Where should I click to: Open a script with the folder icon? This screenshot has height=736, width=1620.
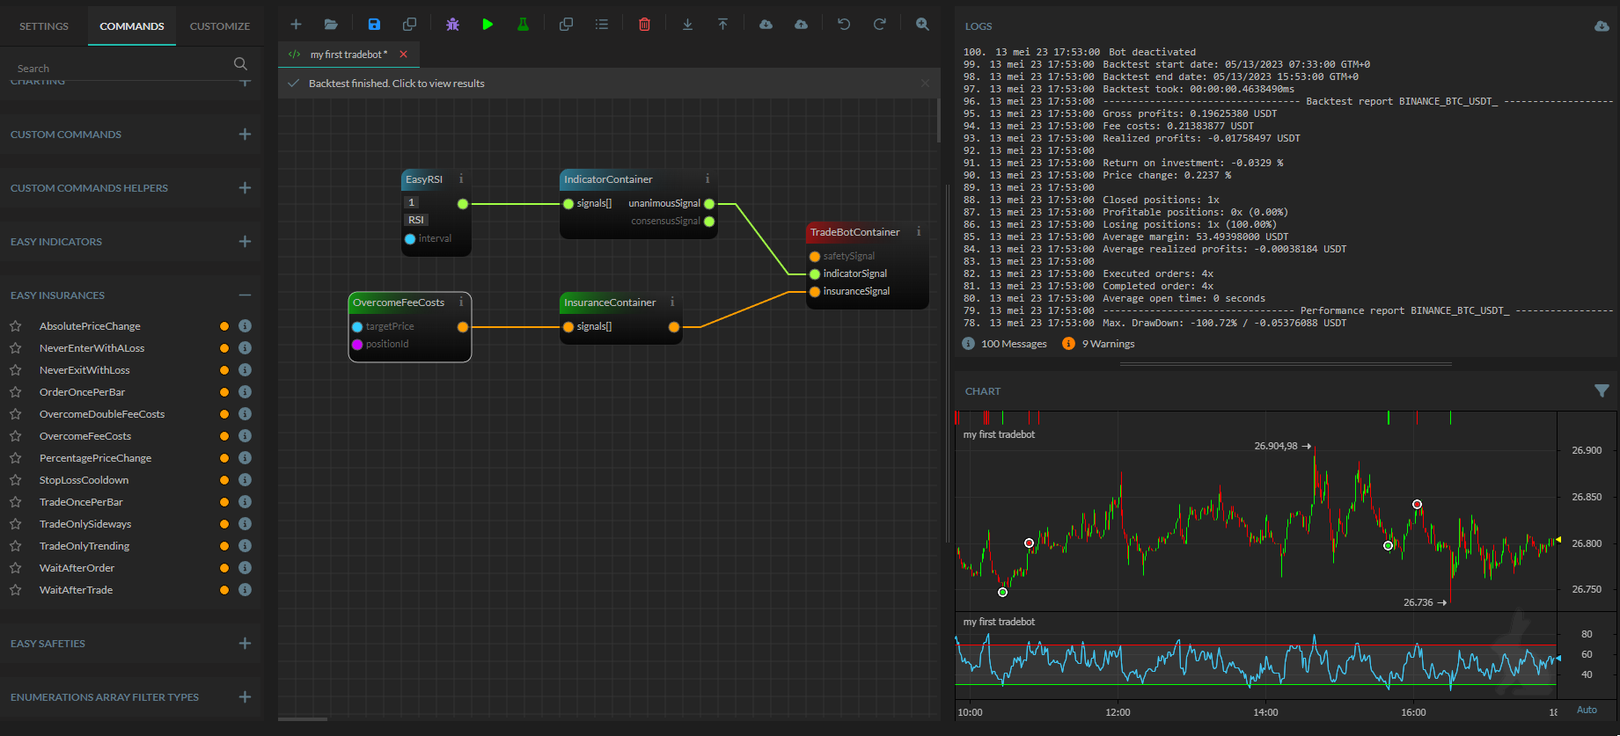[x=331, y=25]
